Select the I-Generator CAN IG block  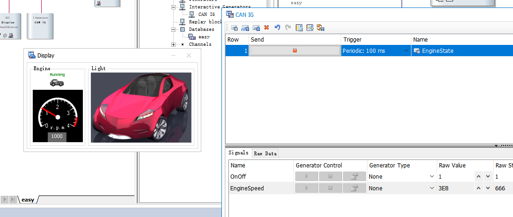click(40, 26)
